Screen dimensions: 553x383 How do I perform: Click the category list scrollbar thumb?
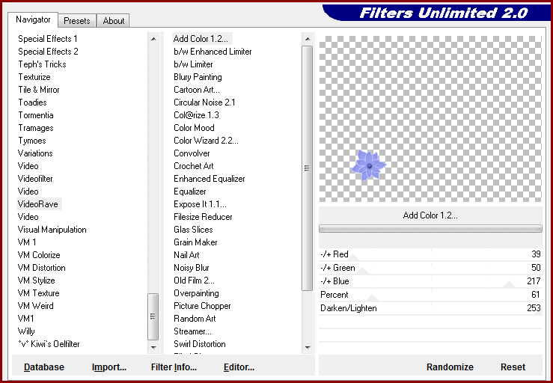(x=153, y=316)
